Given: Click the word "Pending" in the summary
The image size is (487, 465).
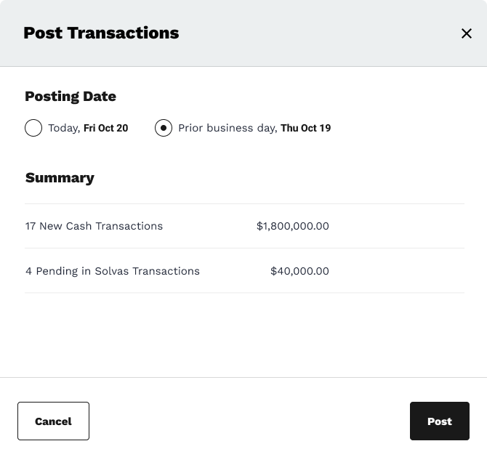Looking at the screenshot, I should click(x=57, y=271).
